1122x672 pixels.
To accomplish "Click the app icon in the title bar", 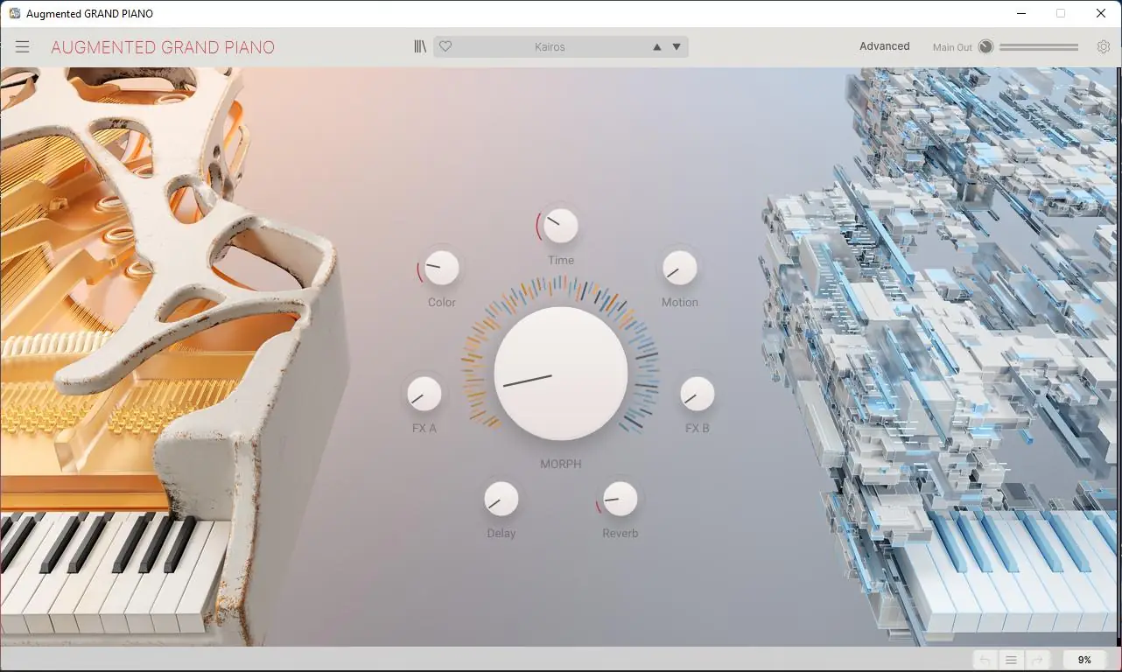I will point(14,13).
